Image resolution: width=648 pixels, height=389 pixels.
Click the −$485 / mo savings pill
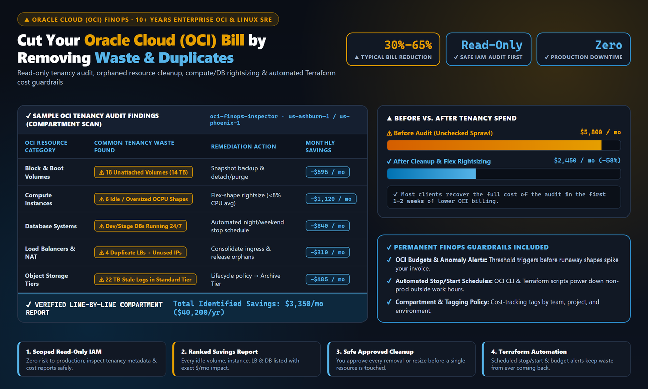(x=328, y=279)
